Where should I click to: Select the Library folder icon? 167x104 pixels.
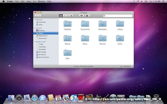click(x=120, y=24)
